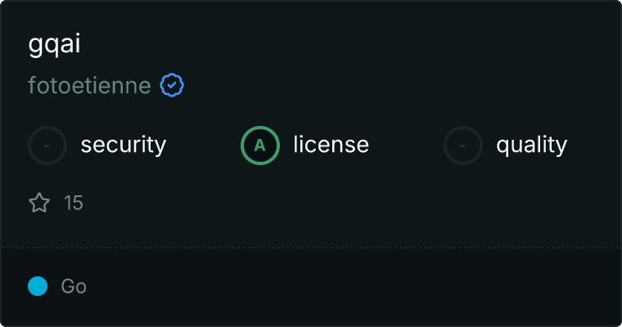
Task: Click the star outline icon
Action: pos(39,203)
